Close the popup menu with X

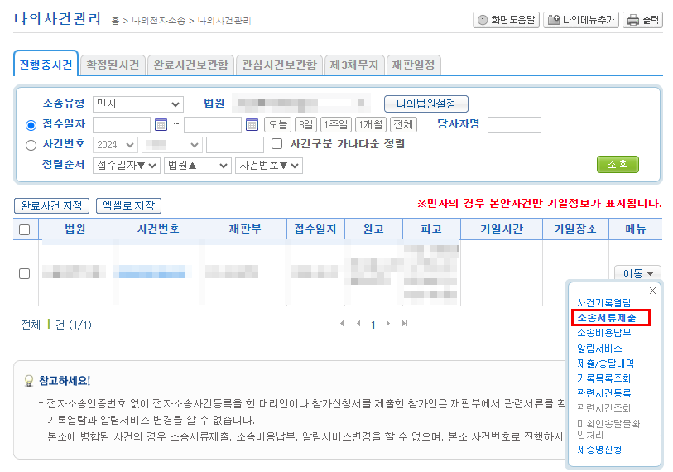click(x=652, y=291)
